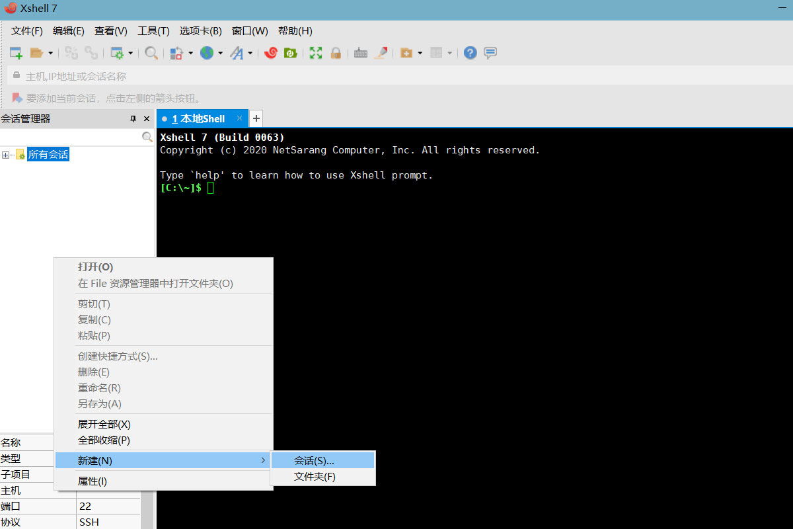This screenshot has width=793, height=529.
Task: Add a new tab with the plus button
Action: tap(256, 119)
